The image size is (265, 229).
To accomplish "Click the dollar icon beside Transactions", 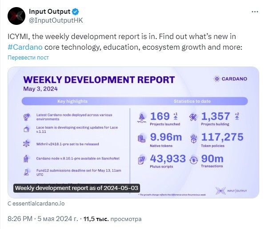I will [194, 160].
